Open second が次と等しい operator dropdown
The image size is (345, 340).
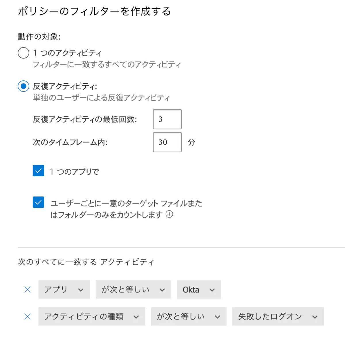pos(188,317)
